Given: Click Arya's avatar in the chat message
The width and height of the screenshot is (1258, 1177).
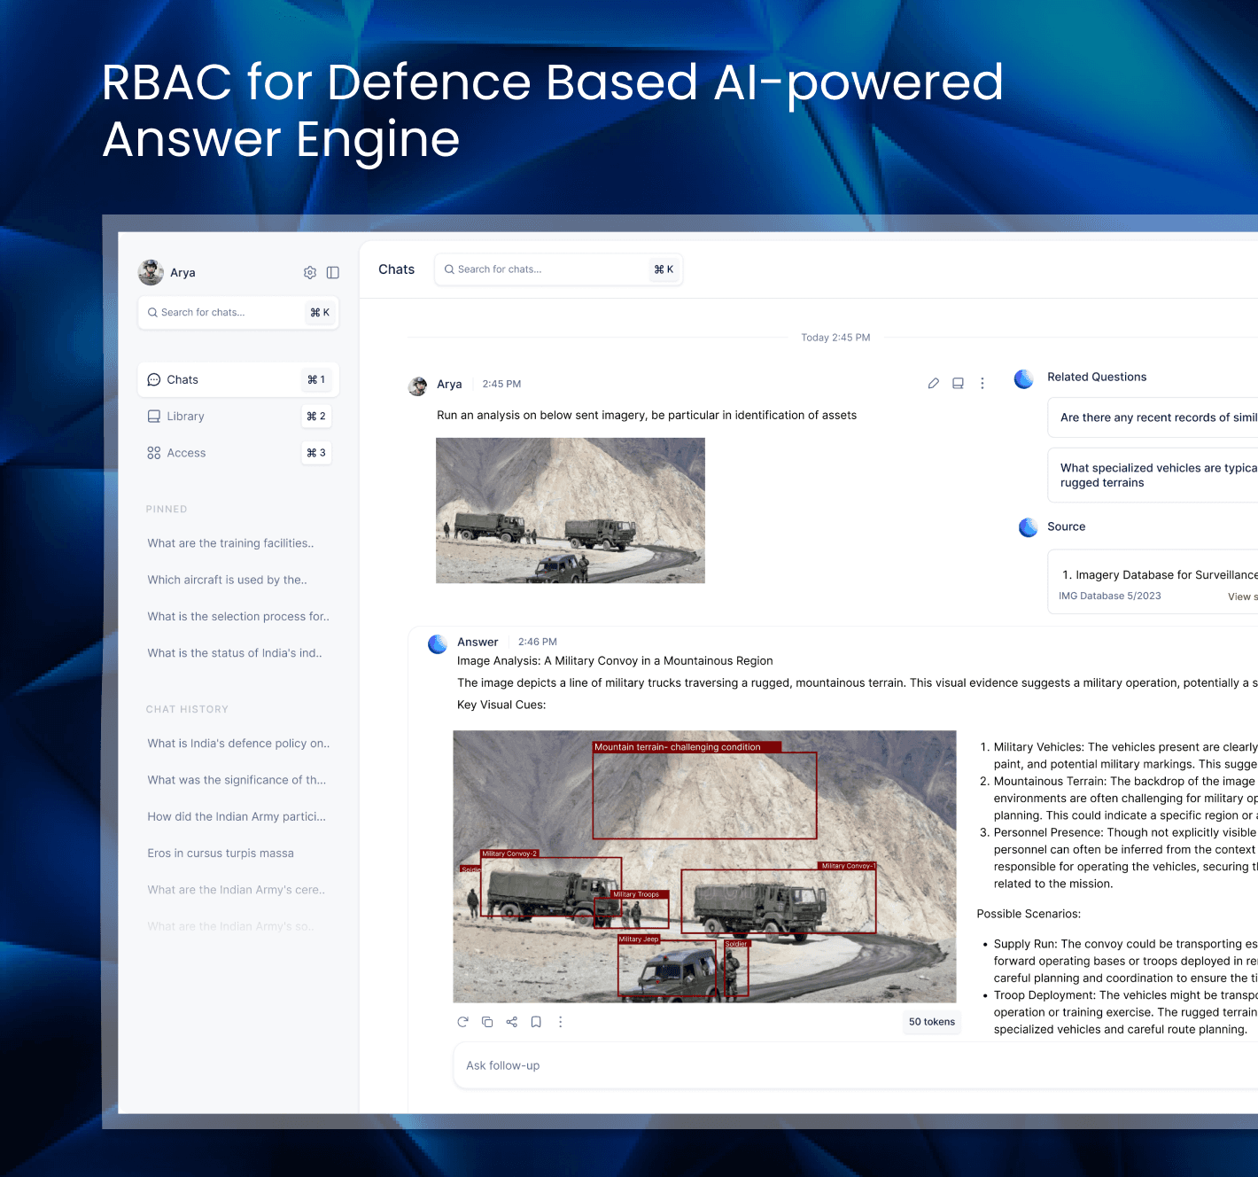Looking at the screenshot, I should (418, 386).
